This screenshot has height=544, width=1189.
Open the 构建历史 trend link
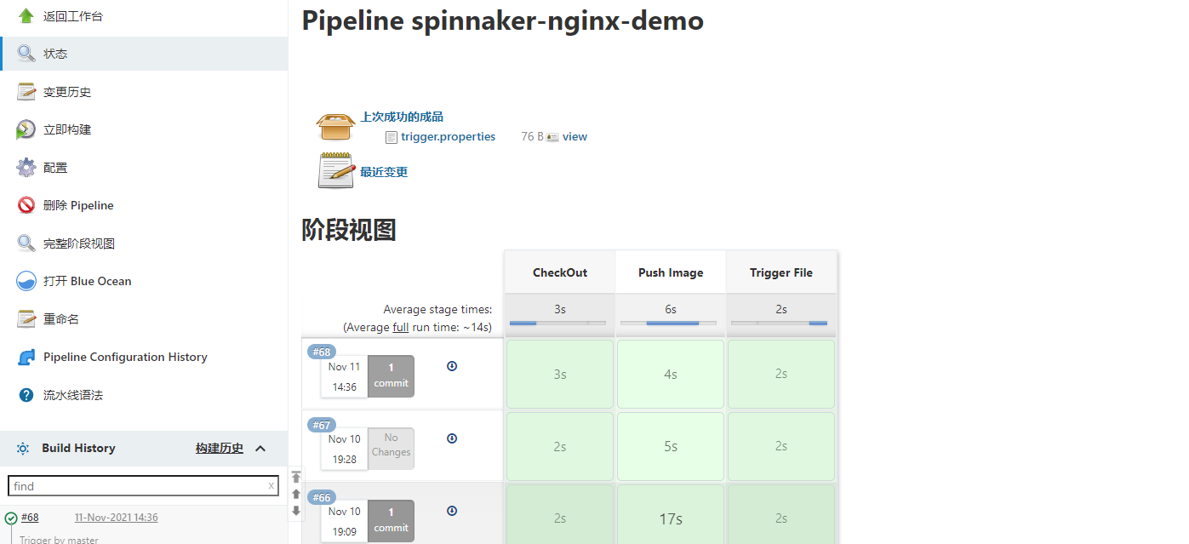point(220,449)
